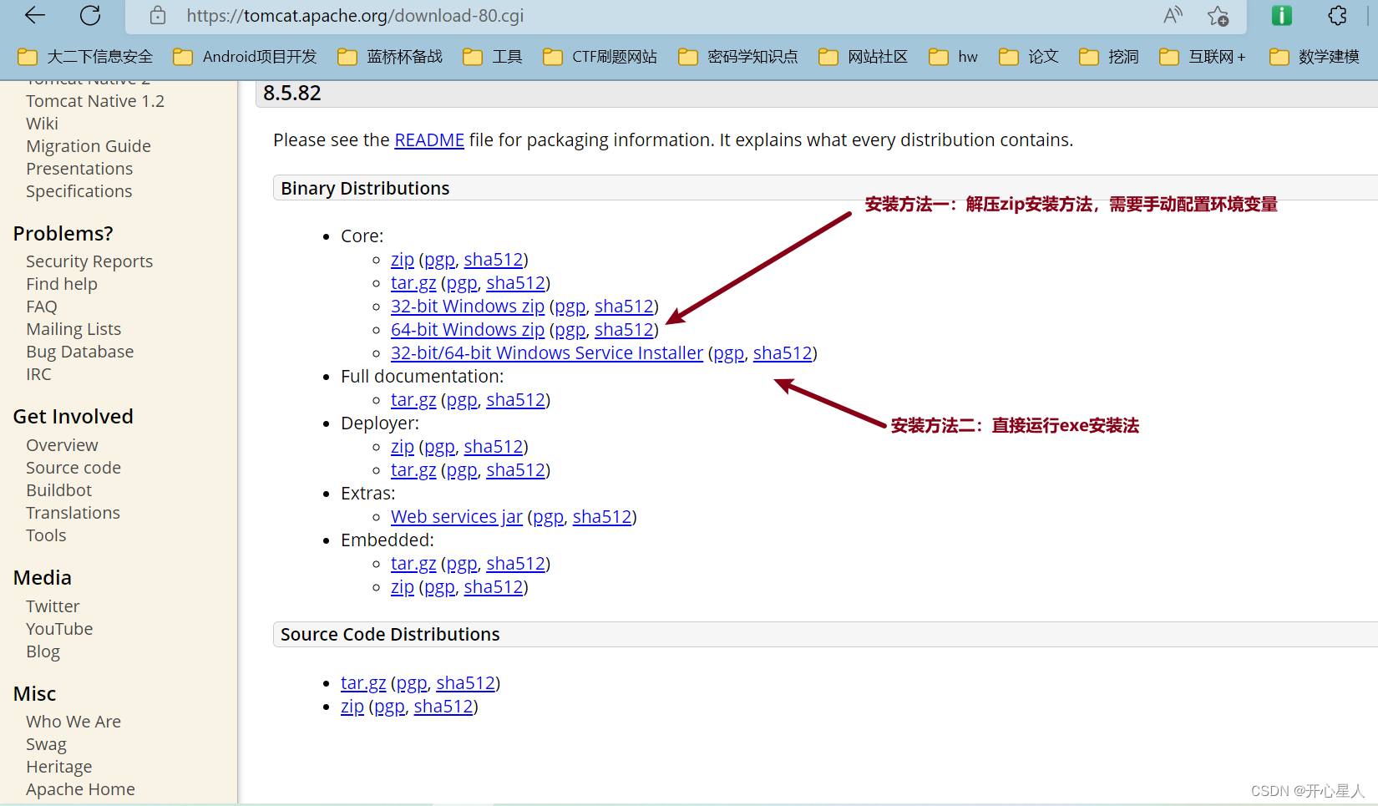Open sha512 for source code zip
The height and width of the screenshot is (806, 1378).
[x=443, y=707]
